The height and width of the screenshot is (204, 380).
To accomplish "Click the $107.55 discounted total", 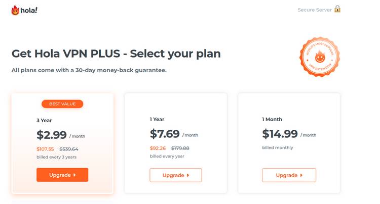I will (45, 149).
